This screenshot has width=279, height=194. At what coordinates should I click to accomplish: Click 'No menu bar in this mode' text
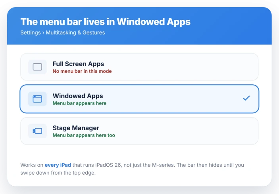[82, 71]
